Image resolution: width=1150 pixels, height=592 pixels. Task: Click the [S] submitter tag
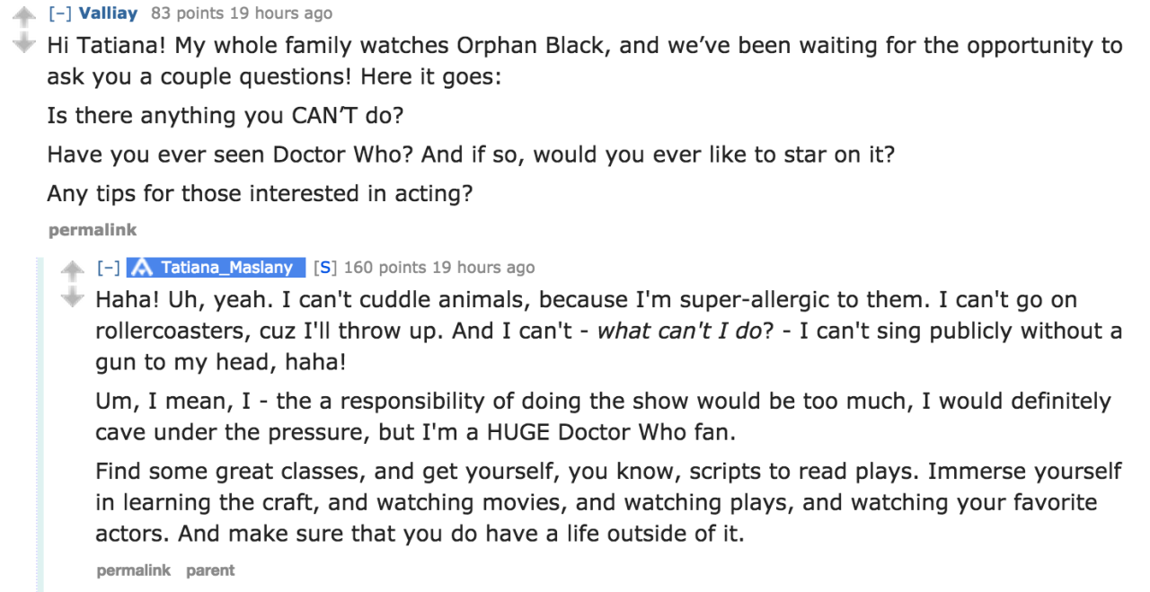pos(324,268)
